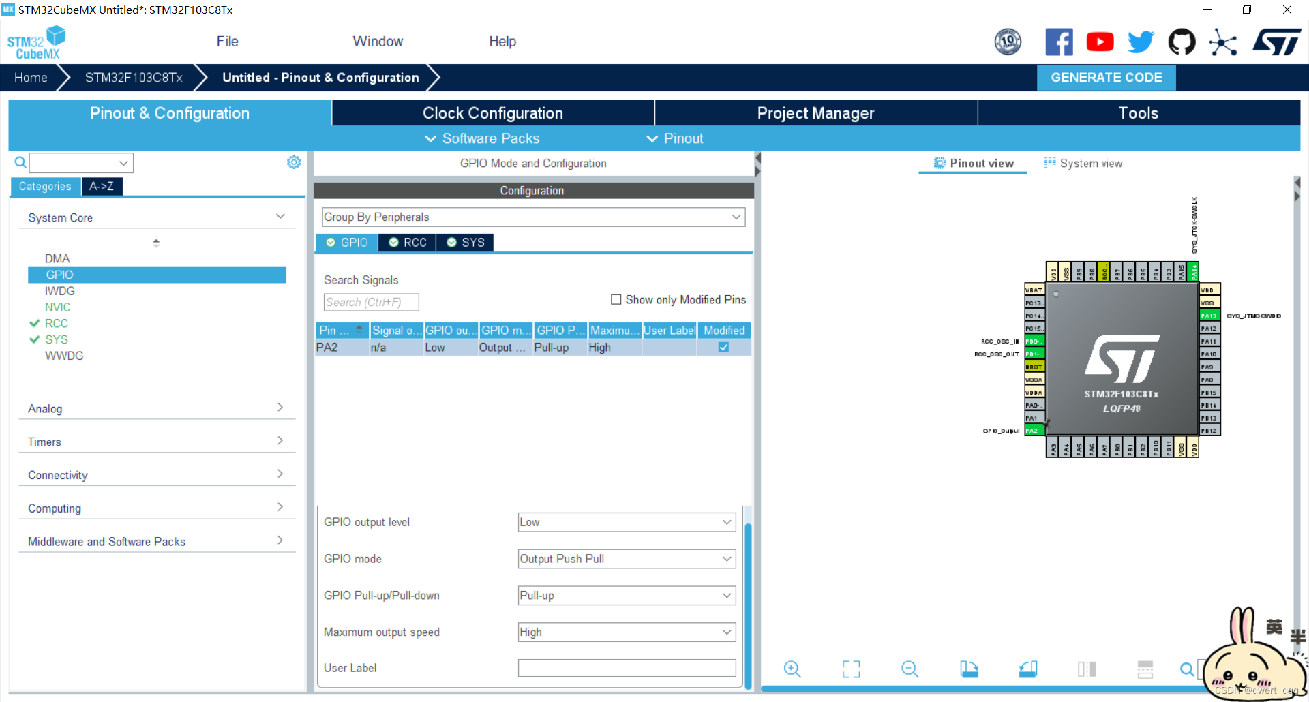Click the STM32F103C8Tx breadcrumb

point(134,78)
